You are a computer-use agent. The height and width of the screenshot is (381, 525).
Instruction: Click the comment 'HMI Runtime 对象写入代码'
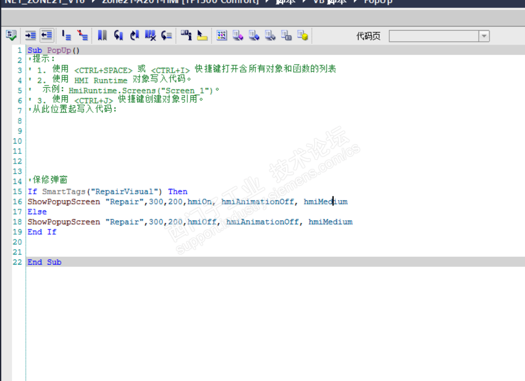click(110, 80)
